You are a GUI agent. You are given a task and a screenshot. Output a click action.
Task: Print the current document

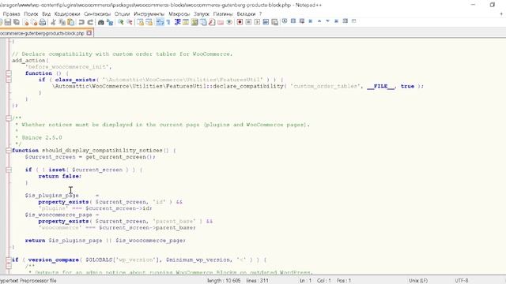point(42,22)
